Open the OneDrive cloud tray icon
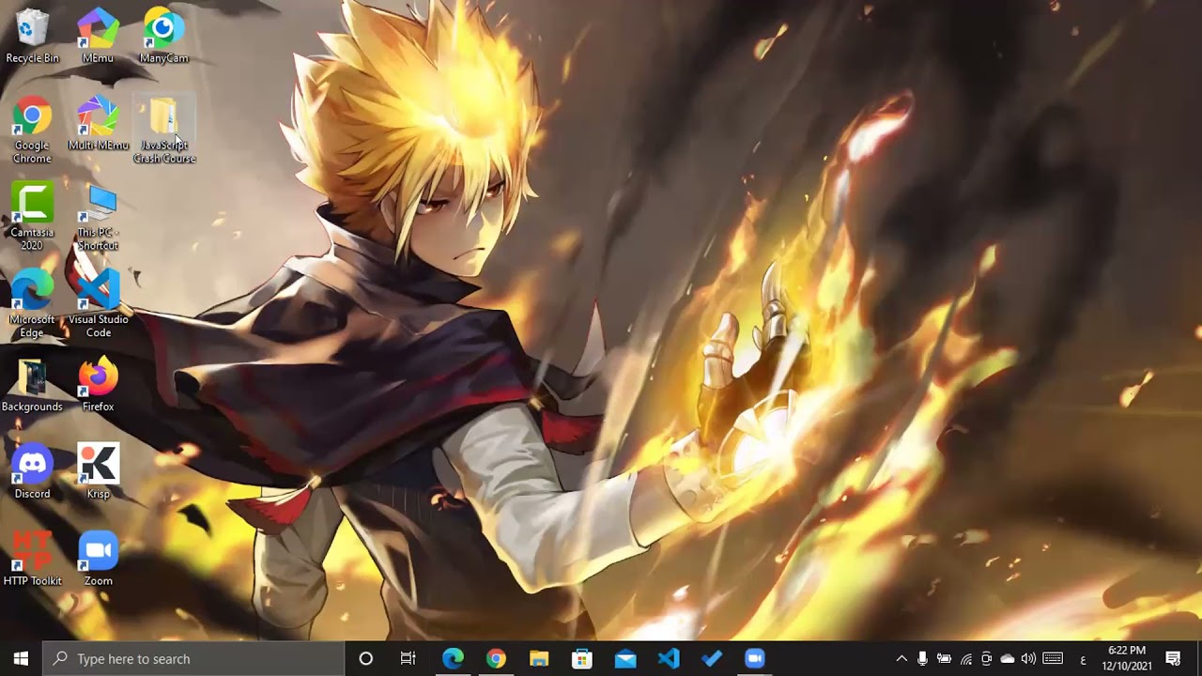This screenshot has height=676, width=1202. point(1008,658)
